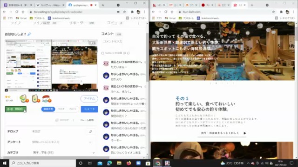Toggle the Twitter post checkbox under comment box
The height and width of the screenshot is (167, 298).
pyautogui.click(x=102, y=53)
